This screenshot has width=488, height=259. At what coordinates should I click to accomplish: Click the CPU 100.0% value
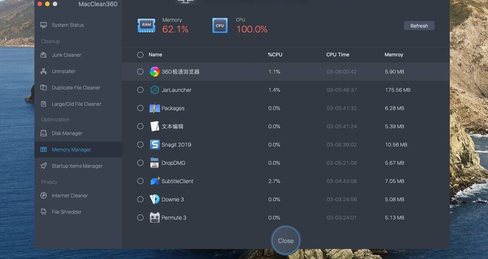point(252,29)
